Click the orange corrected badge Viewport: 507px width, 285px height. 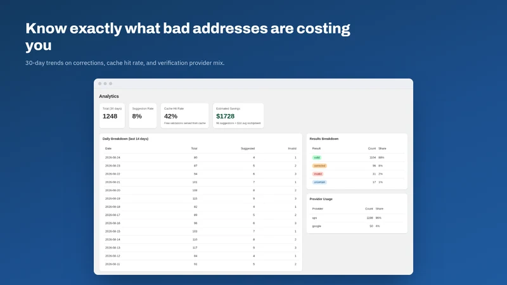click(319, 166)
